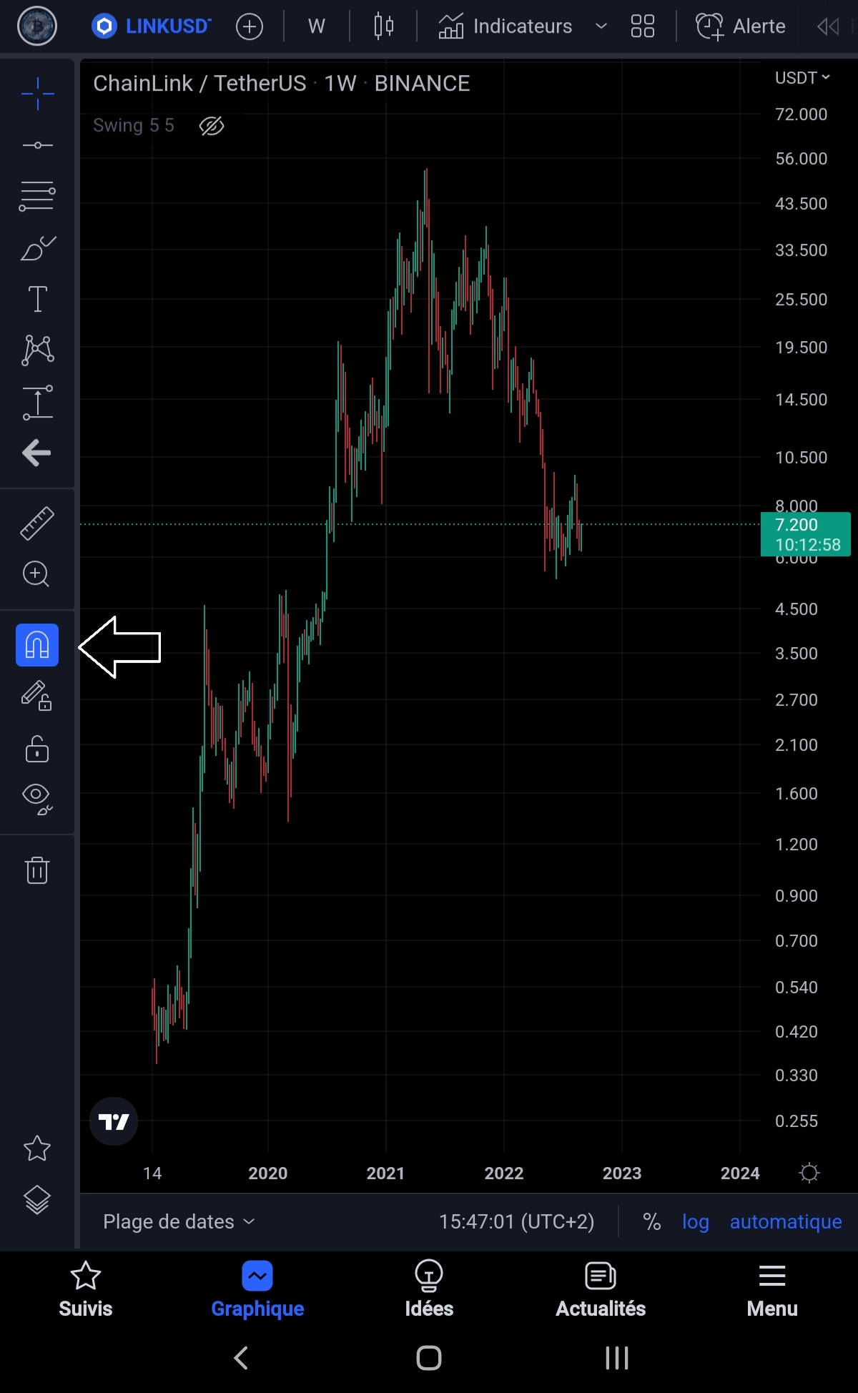Click the TradingView logo on the chart
858x1393 pixels.
tap(114, 1121)
